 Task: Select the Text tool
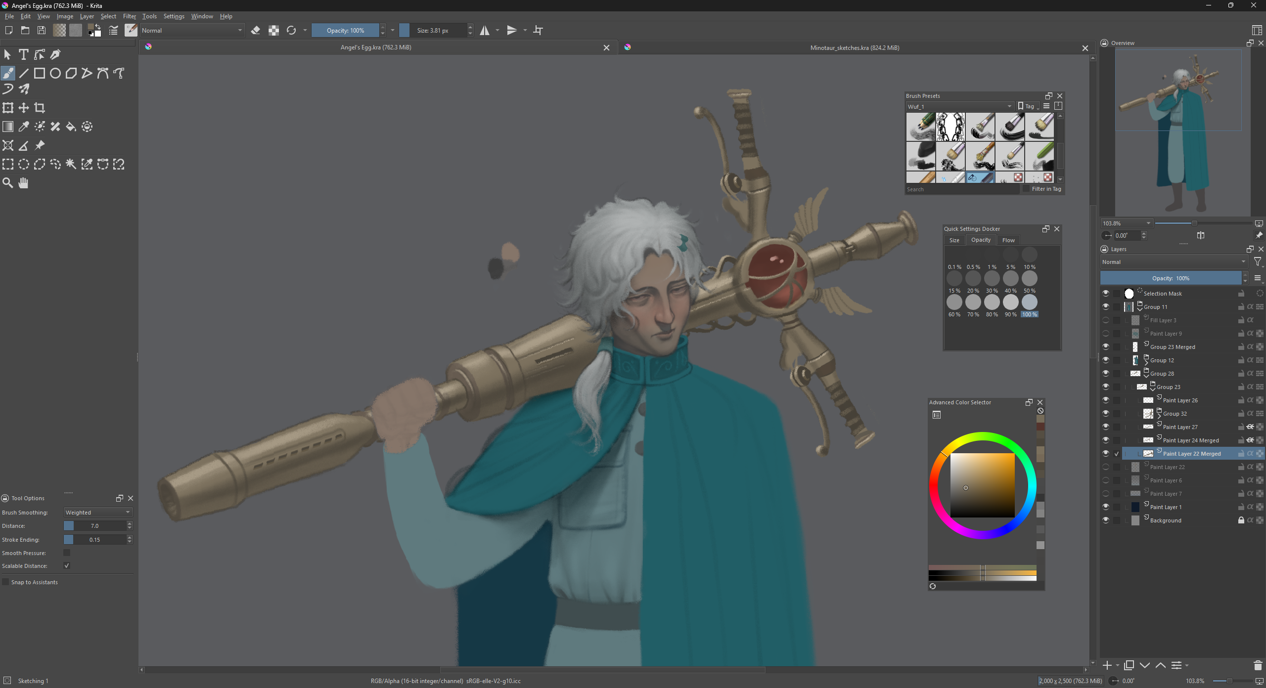tap(23, 54)
